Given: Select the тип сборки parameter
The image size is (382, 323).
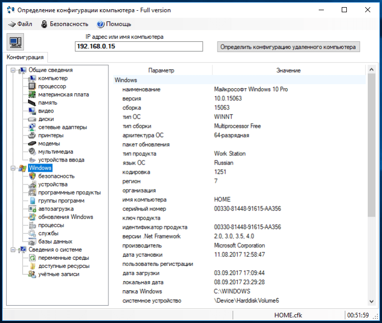Looking at the screenshot, I should [x=137, y=126].
